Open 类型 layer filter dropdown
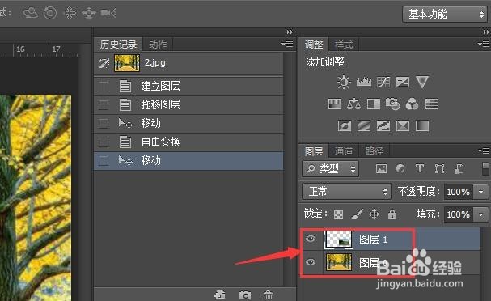The width and height of the screenshot is (491, 301). pos(330,169)
